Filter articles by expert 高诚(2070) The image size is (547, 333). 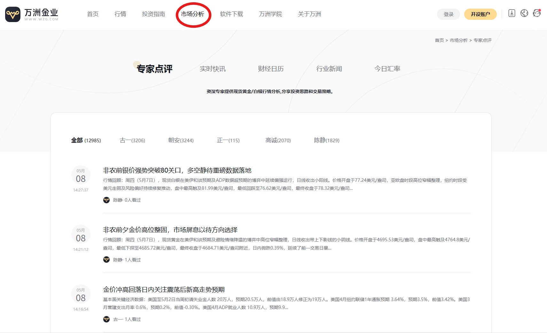tap(278, 140)
